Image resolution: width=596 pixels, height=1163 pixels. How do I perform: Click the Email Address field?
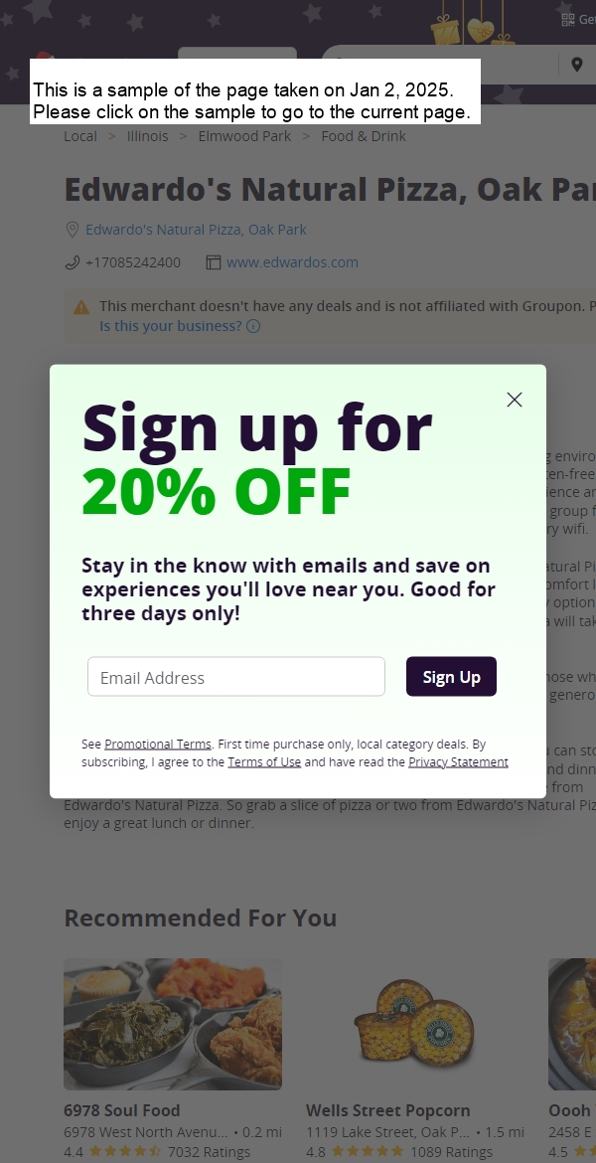236,677
